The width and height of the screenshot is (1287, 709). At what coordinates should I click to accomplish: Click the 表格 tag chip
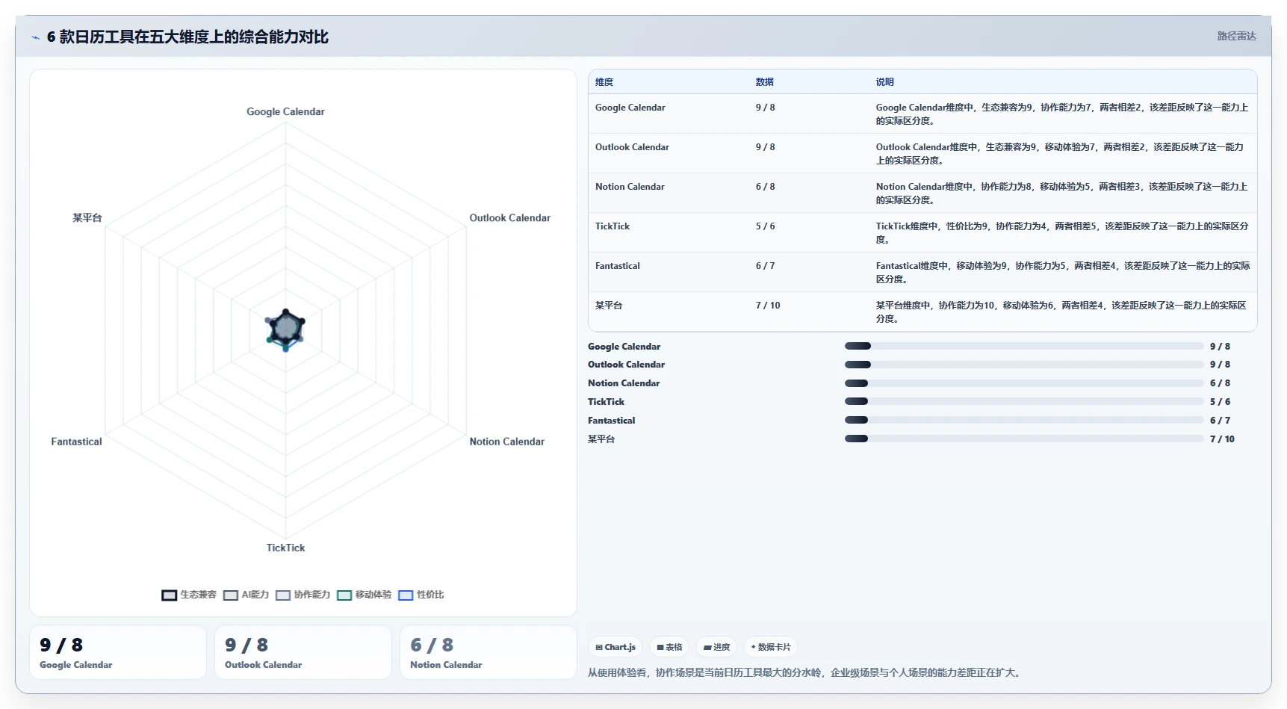coord(669,647)
